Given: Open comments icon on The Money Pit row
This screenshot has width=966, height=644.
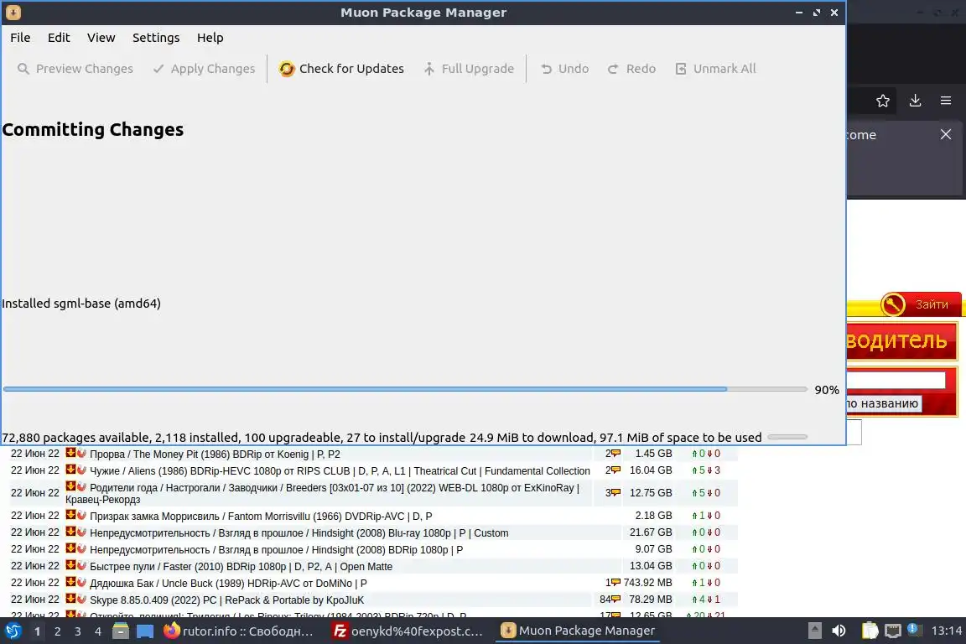Looking at the screenshot, I should click(615, 454).
